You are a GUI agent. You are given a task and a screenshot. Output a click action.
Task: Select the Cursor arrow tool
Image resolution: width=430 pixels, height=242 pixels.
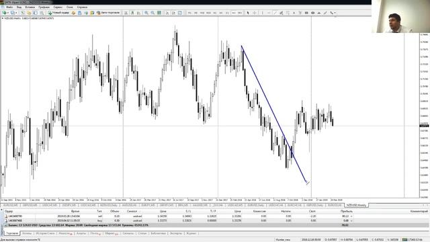click(248, 13)
